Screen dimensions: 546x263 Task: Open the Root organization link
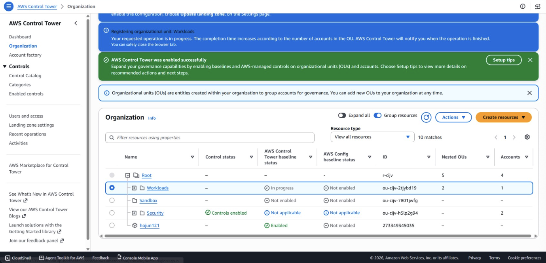[146, 175]
